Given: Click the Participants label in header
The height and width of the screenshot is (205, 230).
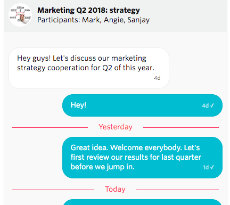Looking at the screenshot, I should 59,20.
